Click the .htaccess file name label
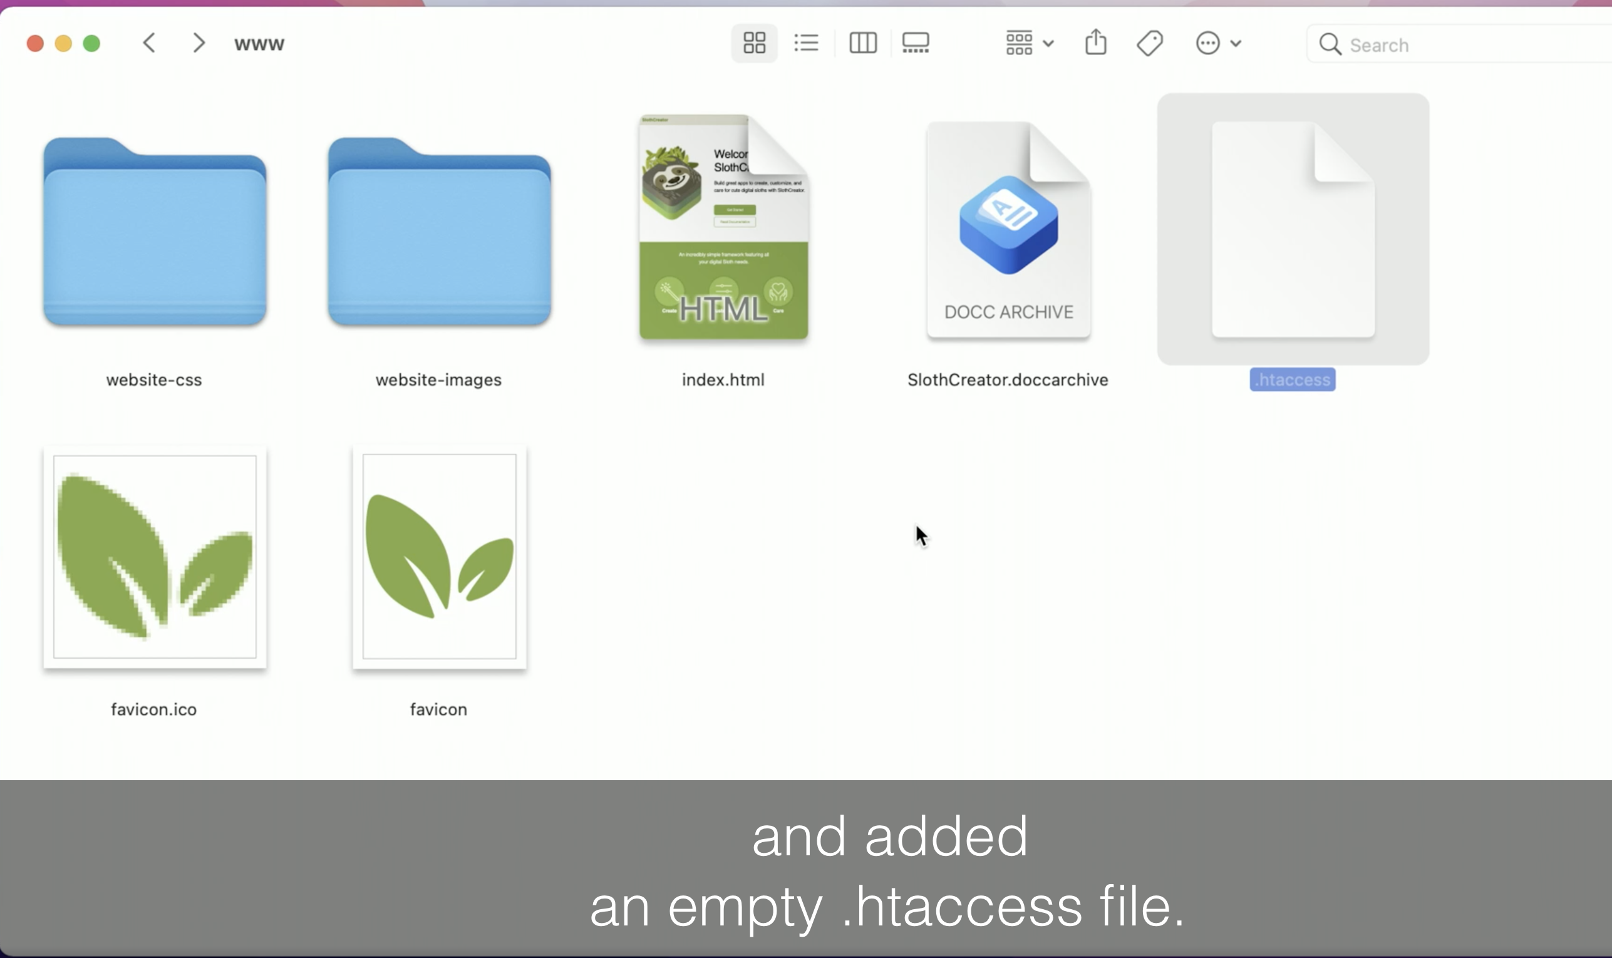The height and width of the screenshot is (958, 1612). click(x=1293, y=379)
